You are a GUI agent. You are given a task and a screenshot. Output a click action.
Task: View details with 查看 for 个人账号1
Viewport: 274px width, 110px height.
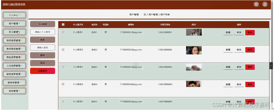[228, 33]
